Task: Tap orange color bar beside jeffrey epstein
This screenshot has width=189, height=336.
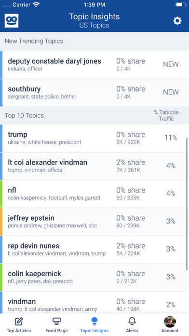Action: tap(1, 222)
